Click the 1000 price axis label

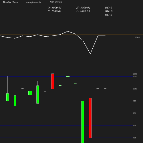(x=135, y=89)
